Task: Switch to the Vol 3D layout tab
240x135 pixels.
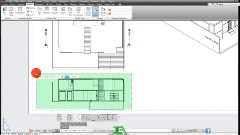Action: [36, 134]
